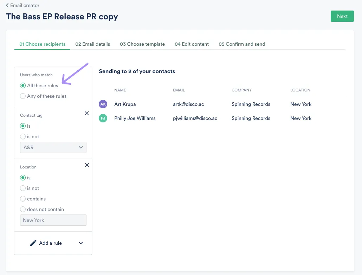The height and width of the screenshot is (275, 362).
Task: Choose Any of these rules matching option
Action: click(x=22, y=96)
